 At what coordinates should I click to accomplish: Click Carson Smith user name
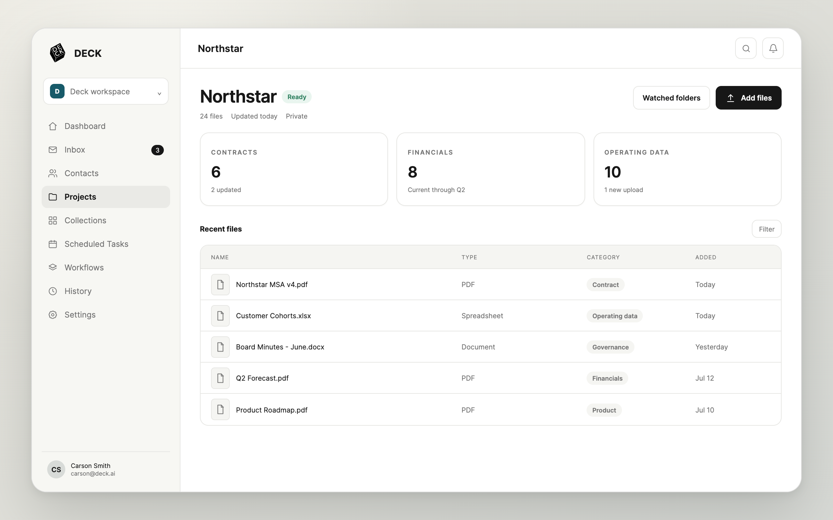tap(91, 466)
